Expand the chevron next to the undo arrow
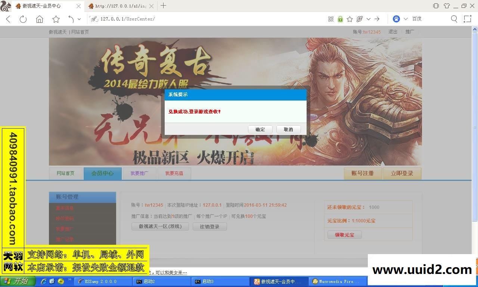 click(x=79, y=19)
